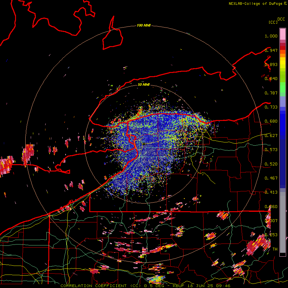Select the 0.733 legend value
Image resolution: width=288 pixels, height=288 pixels.
pos(271,107)
